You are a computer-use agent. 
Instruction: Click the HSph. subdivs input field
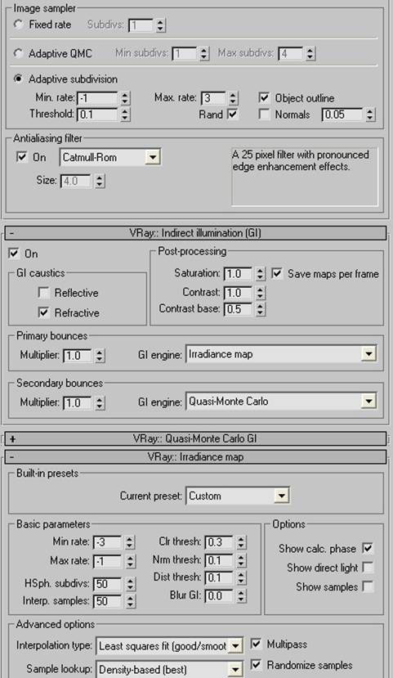[x=108, y=584]
